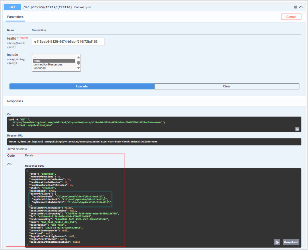This screenshot has width=308, height=250.
Task: Run the request with Execute
Action: pos(82,86)
